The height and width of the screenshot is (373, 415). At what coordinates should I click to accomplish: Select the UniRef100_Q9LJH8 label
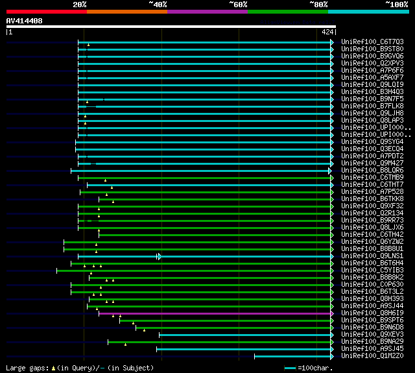tap(372, 114)
